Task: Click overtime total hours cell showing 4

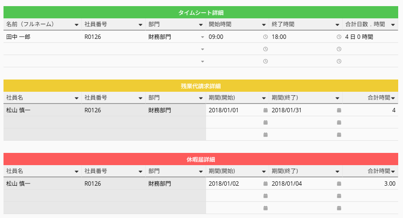Action: (x=370, y=110)
